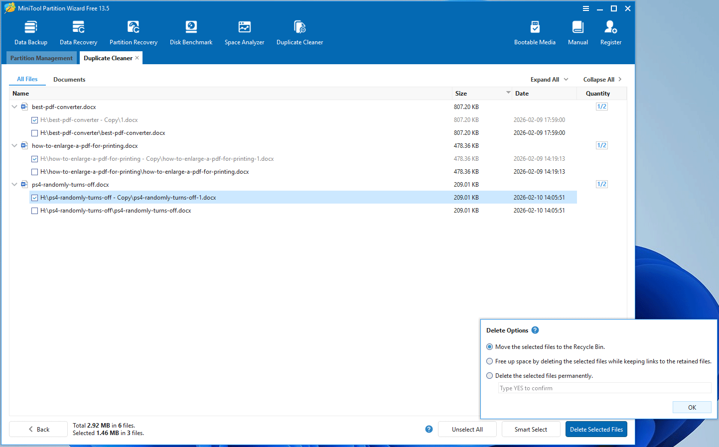This screenshot has width=719, height=447.
Task: Start the Disk Benchmark tool
Action: pos(191,31)
